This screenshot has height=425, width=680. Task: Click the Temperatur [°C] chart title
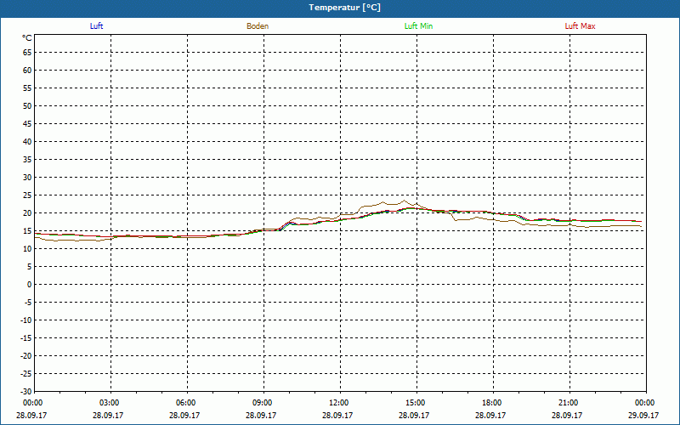[345, 8]
